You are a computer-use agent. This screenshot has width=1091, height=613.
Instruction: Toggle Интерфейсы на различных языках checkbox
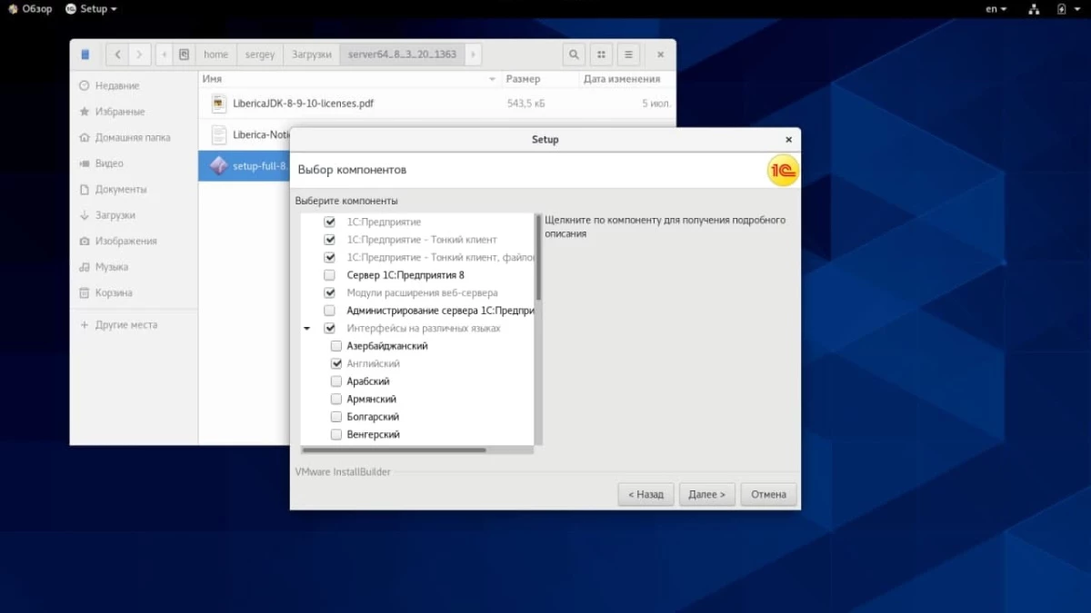coord(330,328)
